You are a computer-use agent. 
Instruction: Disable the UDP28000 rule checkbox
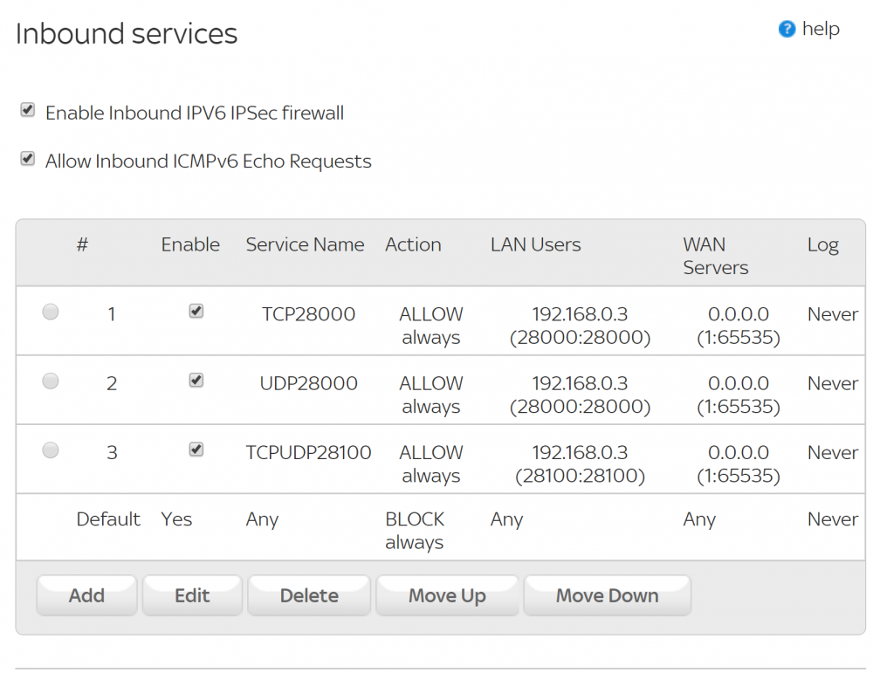(x=196, y=381)
